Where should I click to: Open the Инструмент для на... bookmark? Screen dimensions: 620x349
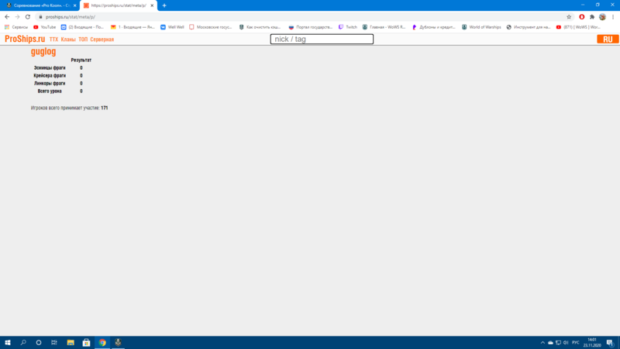point(529,27)
